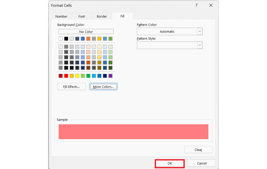The image size is (267, 169).
Task: Click the pink Sample preview box
Action: pos(133,132)
